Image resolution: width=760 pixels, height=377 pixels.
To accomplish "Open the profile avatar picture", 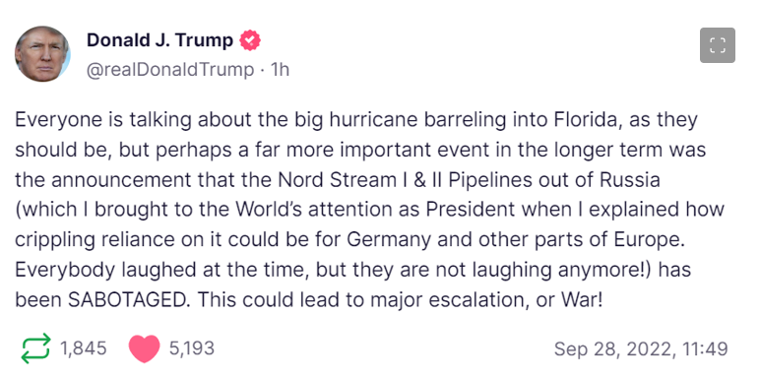I will point(42,54).
